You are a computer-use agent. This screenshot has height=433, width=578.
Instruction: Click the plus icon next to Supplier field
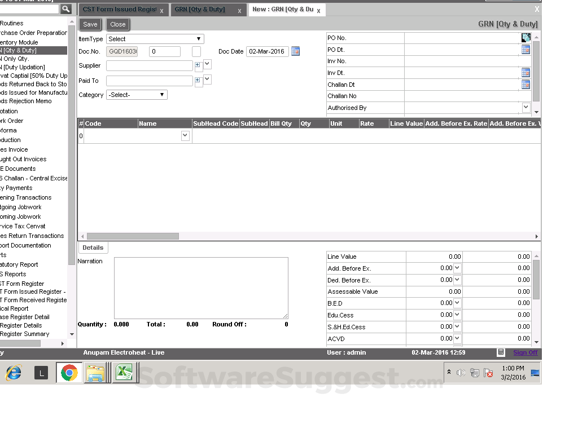pyautogui.click(x=198, y=64)
